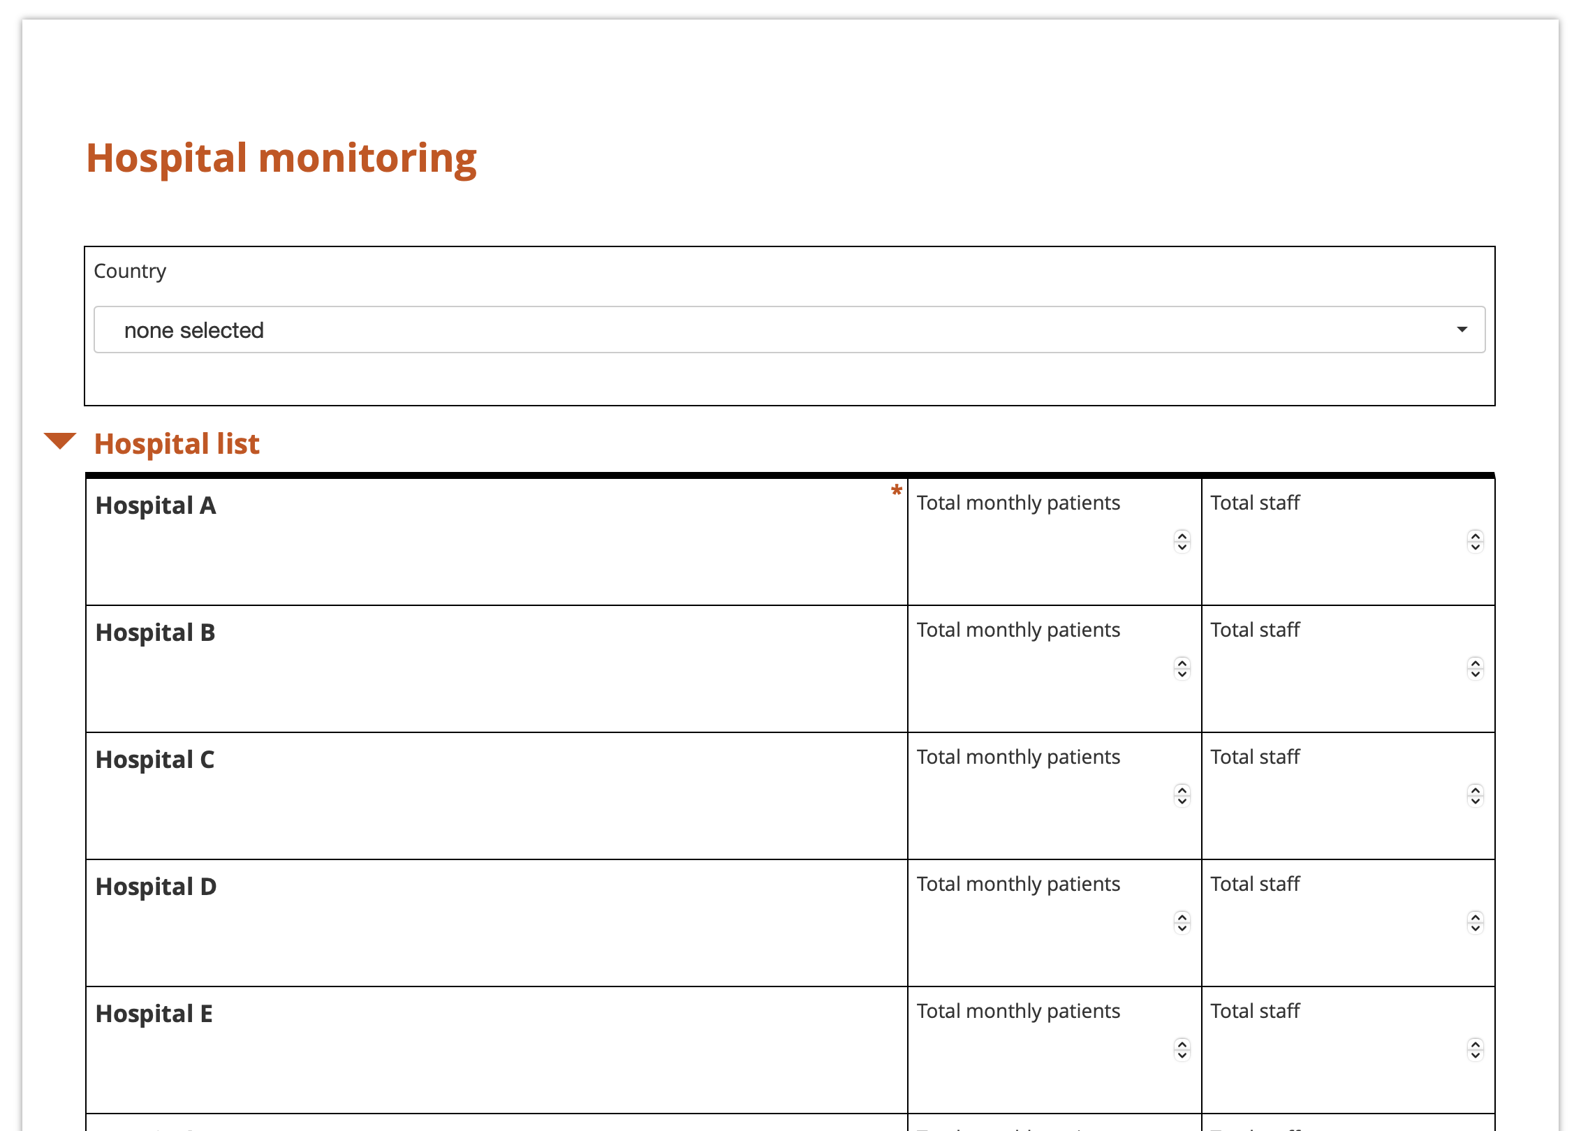Click the Hospital list heading
The width and height of the screenshot is (1581, 1131).
tap(177, 444)
